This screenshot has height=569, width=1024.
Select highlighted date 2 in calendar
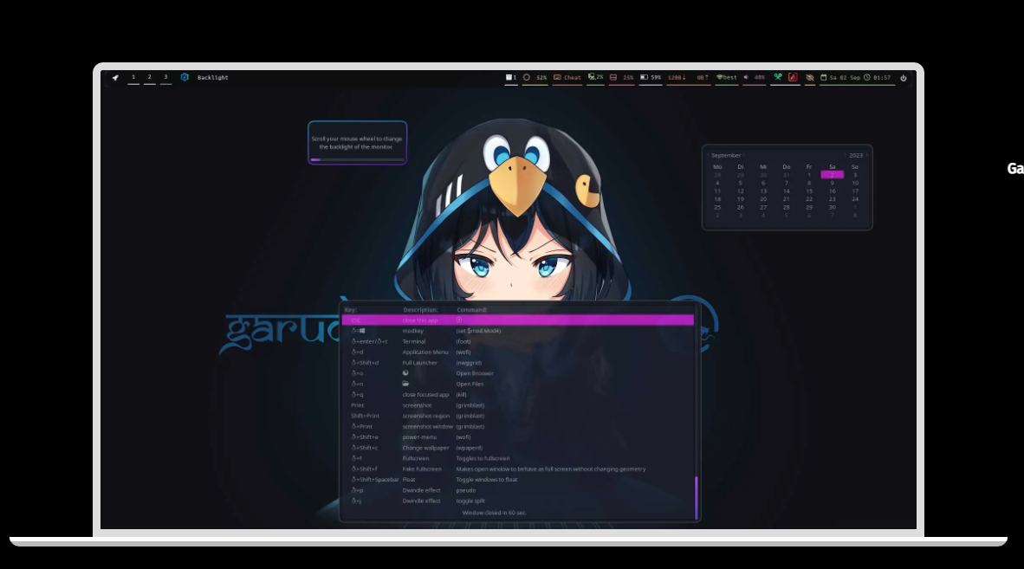click(832, 175)
